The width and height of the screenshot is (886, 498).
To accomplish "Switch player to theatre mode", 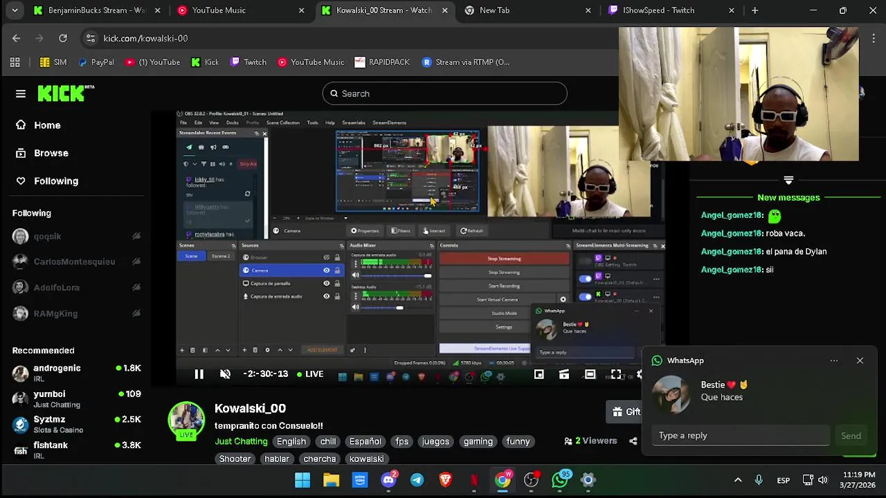I will [x=590, y=374].
